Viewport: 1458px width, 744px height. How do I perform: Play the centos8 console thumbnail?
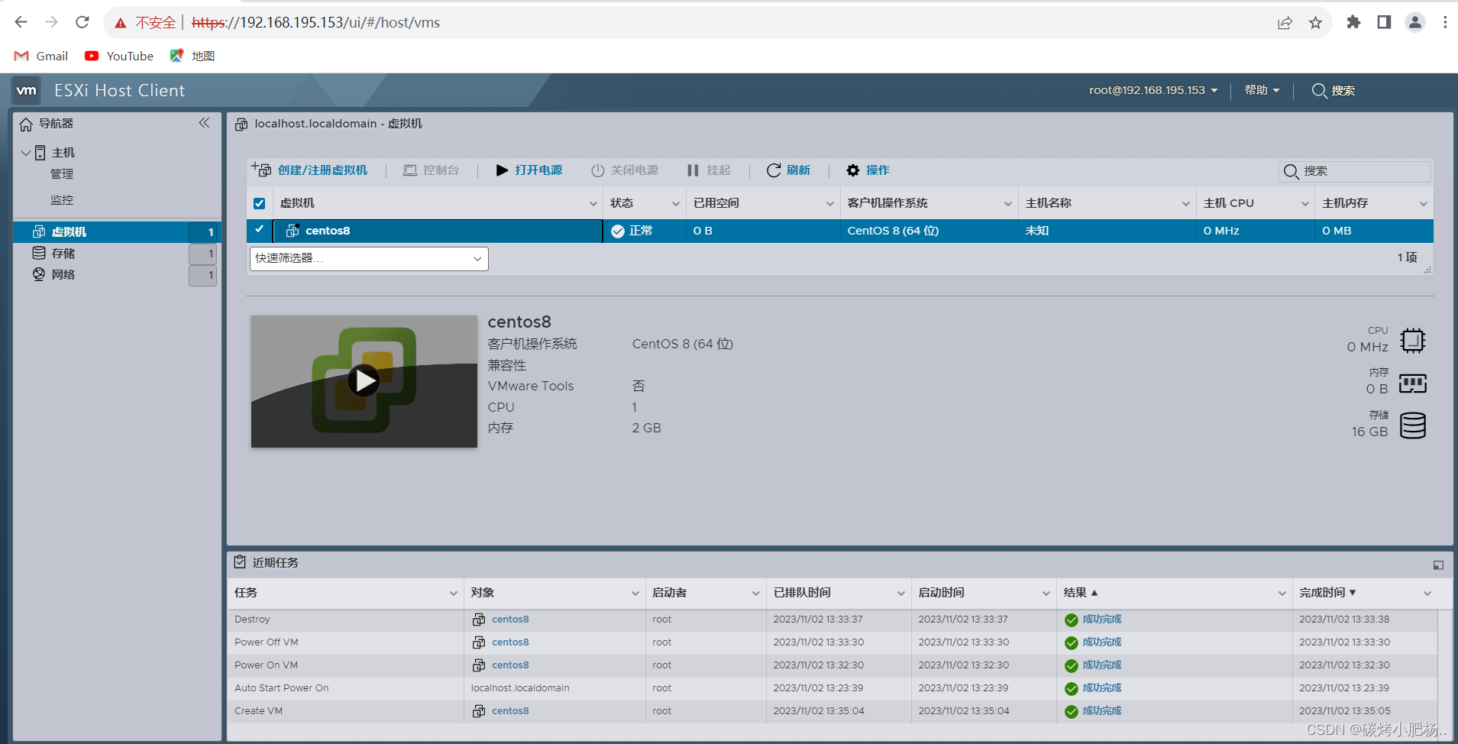(364, 380)
